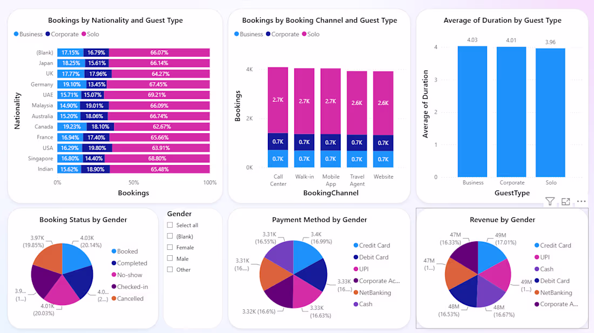Click the Travel Agent axis label
This screenshot has height=333, width=594.
(357, 180)
